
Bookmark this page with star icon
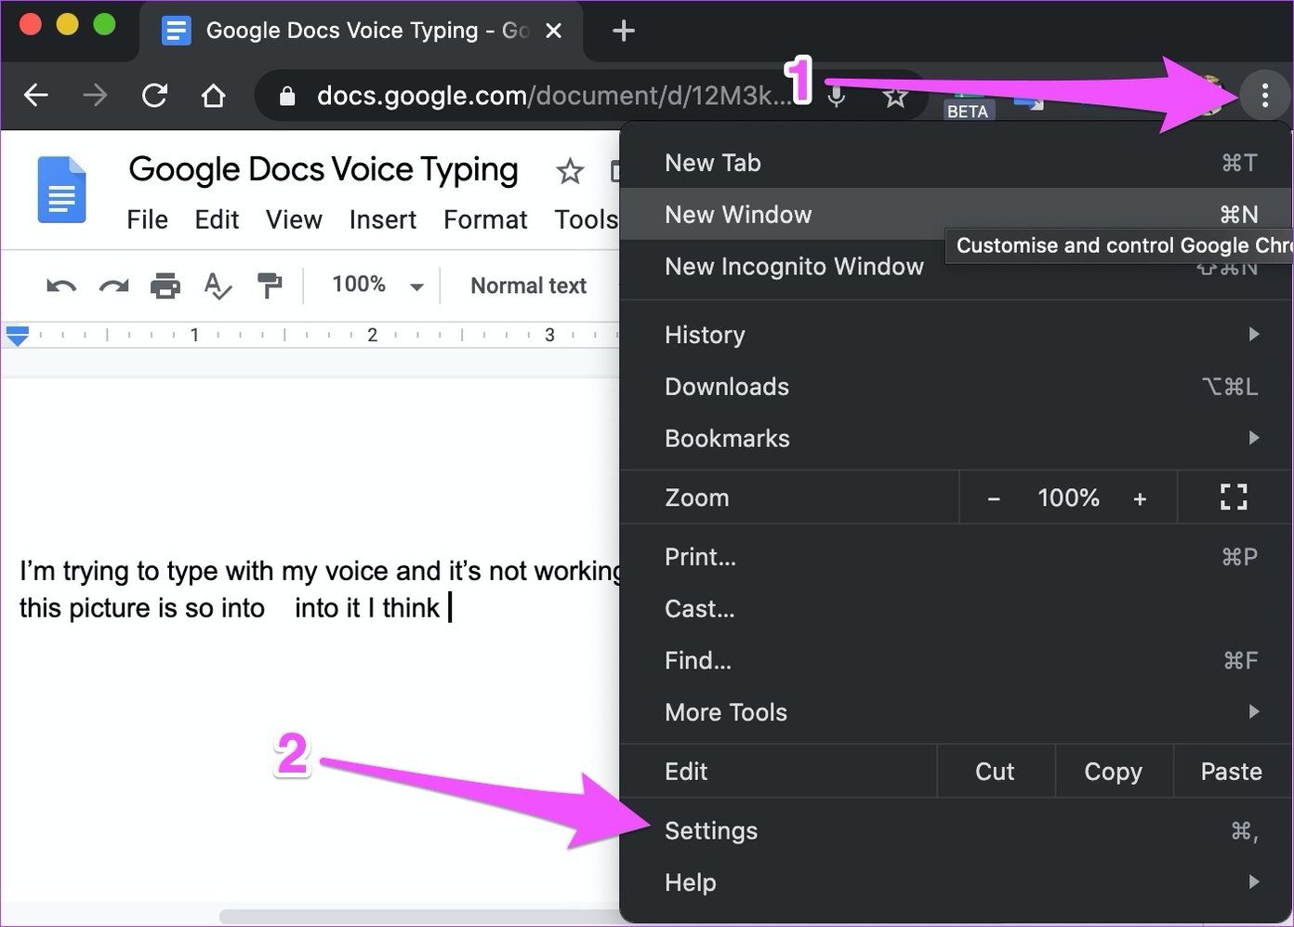895,96
